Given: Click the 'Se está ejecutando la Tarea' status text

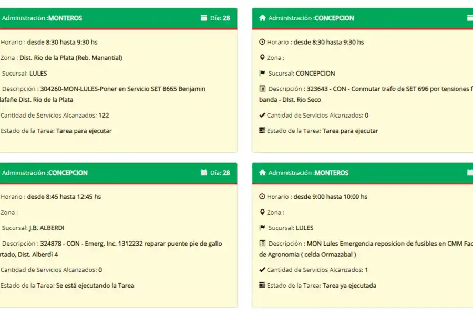Looking at the screenshot, I should [x=95, y=286].
